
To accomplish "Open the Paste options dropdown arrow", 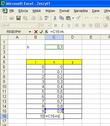I will pyautogui.click(x=73, y=18).
